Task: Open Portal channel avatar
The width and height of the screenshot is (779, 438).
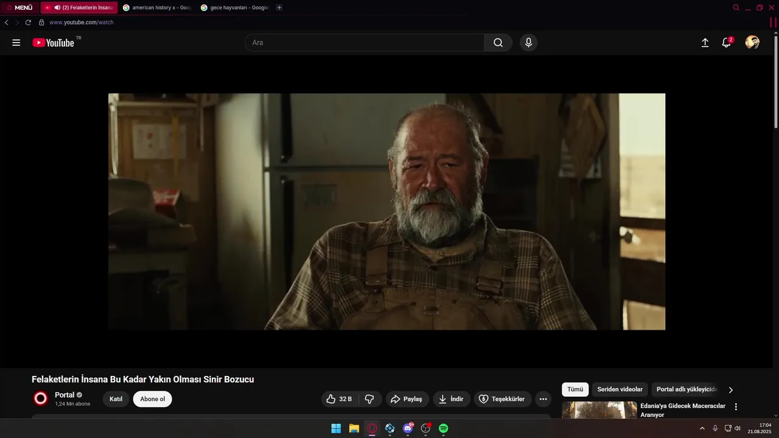Action: click(x=41, y=398)
